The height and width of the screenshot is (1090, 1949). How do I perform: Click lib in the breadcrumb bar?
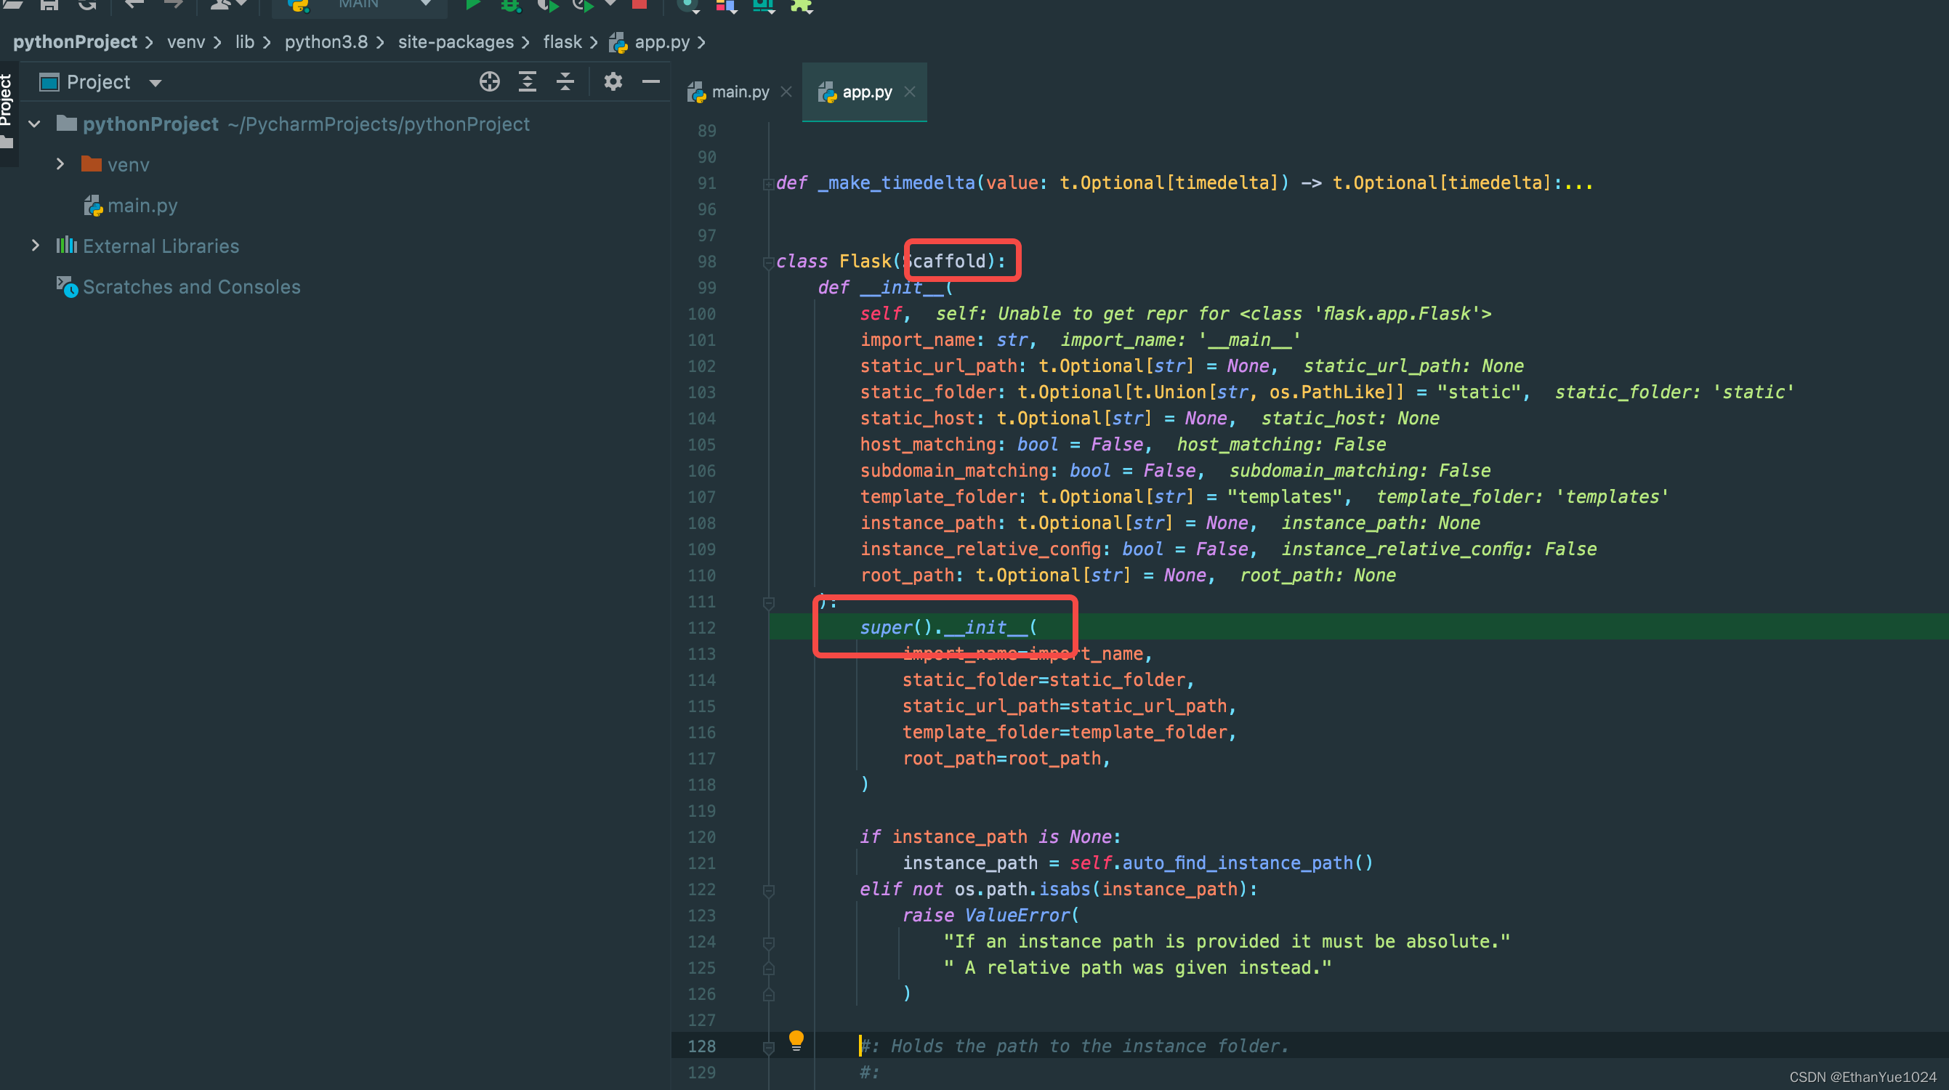[x=244, y=41]
